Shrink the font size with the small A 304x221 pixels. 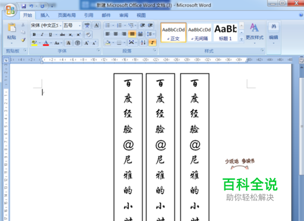click(x=94, y=42)
